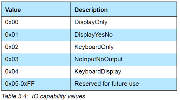This screenshot has height=100, width=180.
Task: Select the Reserved for future use text
Action: click(x=107, y=84)
